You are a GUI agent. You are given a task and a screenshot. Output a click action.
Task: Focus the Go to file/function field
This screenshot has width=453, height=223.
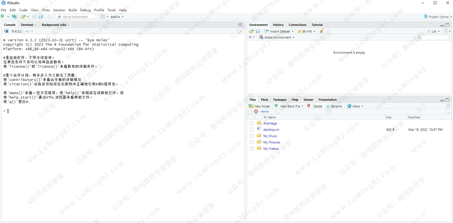(x=75, y=17)
